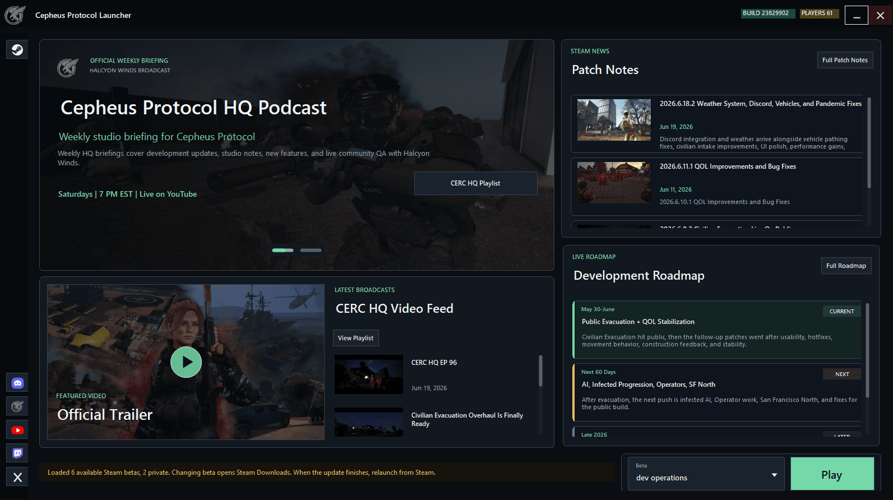Click the NEXT roadmap badge
The height and width of the screenshot is (500, 893).
[842, 374]
